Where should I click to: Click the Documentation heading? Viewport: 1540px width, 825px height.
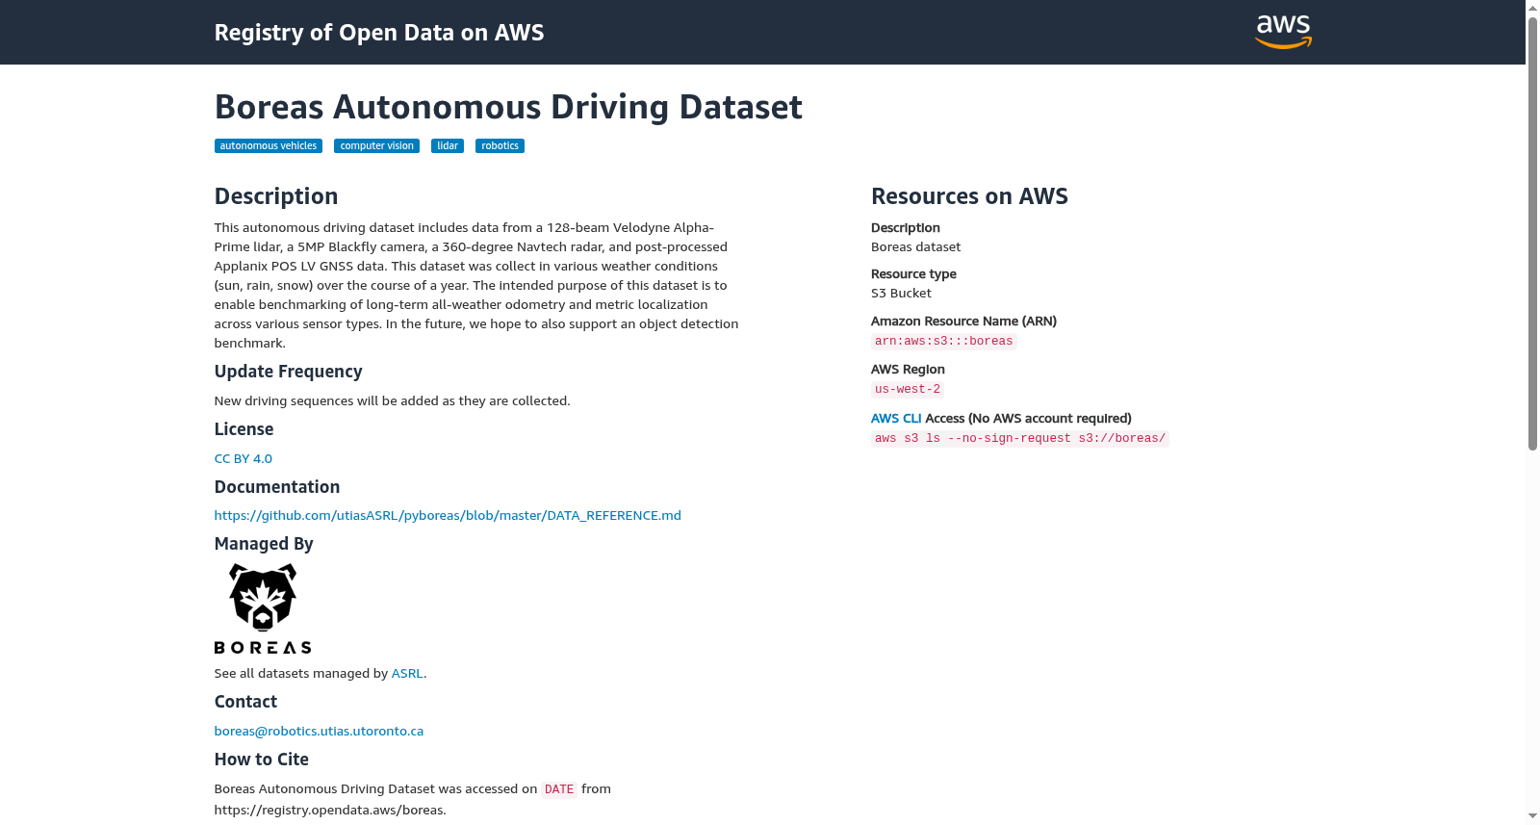276,487
